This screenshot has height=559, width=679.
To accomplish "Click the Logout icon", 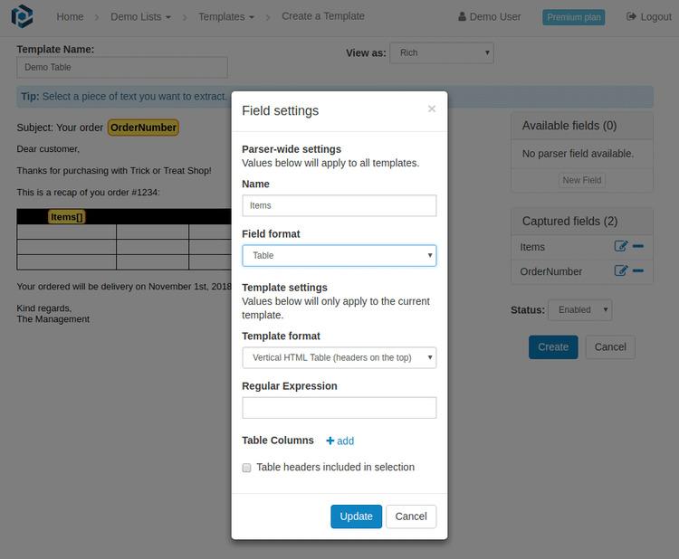I will point(631,16).
